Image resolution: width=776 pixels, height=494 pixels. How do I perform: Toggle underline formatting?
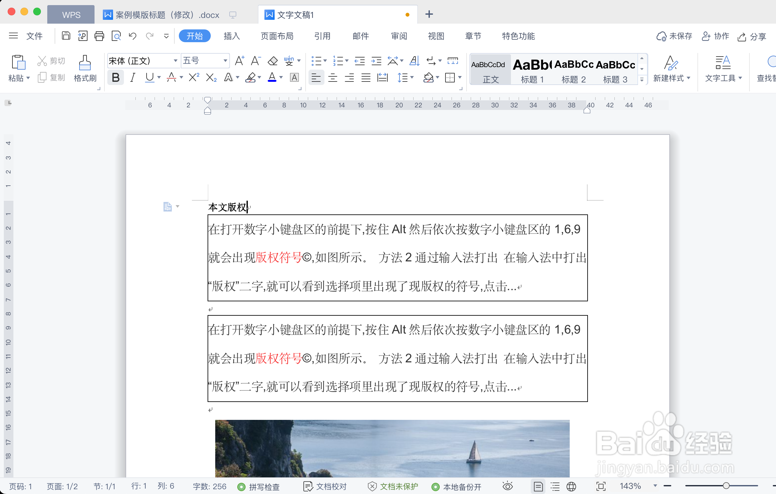(x=149, y=77)
